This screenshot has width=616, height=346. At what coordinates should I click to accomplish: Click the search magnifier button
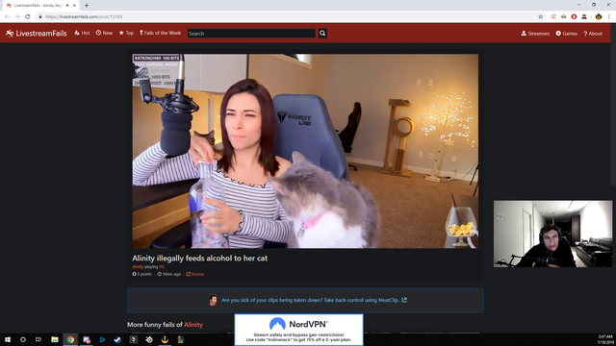coord(322,34)
